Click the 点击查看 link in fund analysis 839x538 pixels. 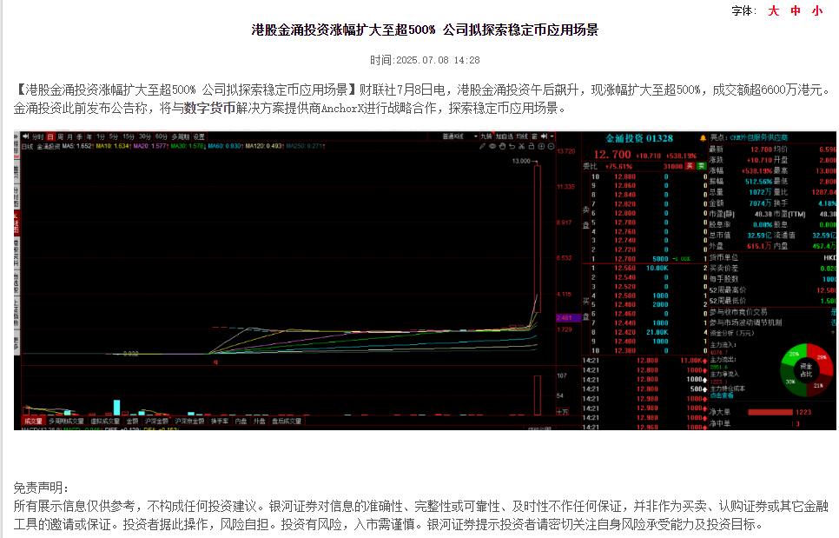tap(722, 395)
